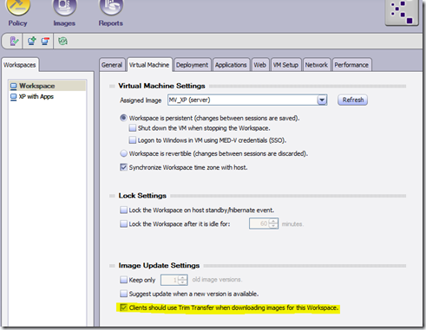Open the Applications tab

231,65
